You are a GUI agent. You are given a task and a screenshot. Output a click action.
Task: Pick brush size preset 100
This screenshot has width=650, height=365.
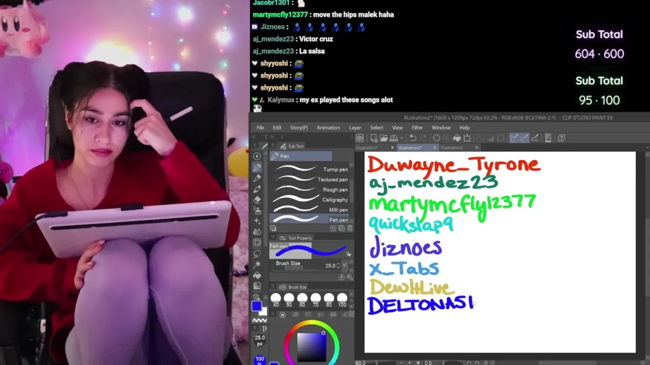pyautogui.click(x=342, y=299)
